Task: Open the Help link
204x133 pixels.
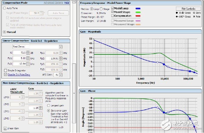Action: (67, 3)
